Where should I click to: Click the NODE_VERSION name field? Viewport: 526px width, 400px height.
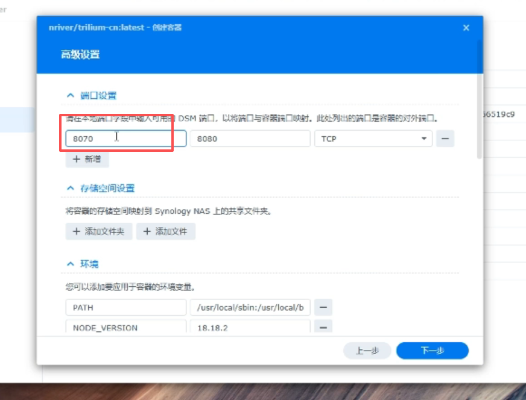click(125, 328)
